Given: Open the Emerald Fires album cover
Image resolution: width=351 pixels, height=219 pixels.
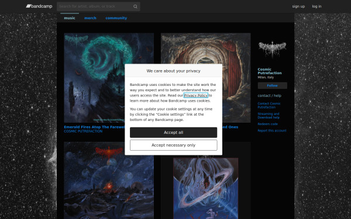Looking at the screenshot, I should pos(109,78).
